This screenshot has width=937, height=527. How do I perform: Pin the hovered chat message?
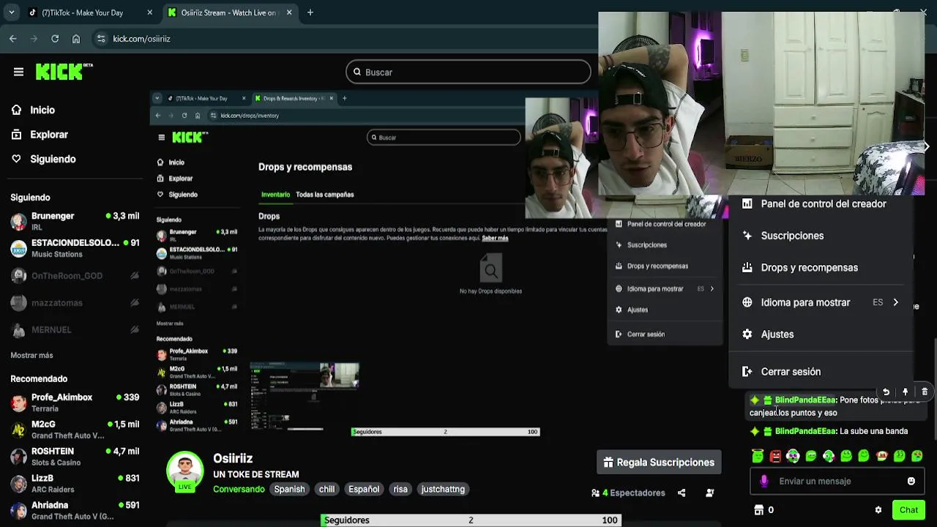pyautogui.click(x=906, y=392)
